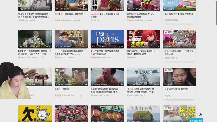Open uploader 好奇零零漆 profile
Image resolution: width=217 pixels, height=122 pixels.
pyautogui.click(x=139, y=20)
